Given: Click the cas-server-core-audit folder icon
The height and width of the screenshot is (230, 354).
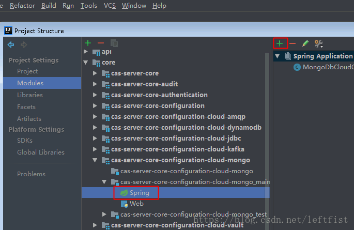Looking at the screenshot, I should pos(105,84).
